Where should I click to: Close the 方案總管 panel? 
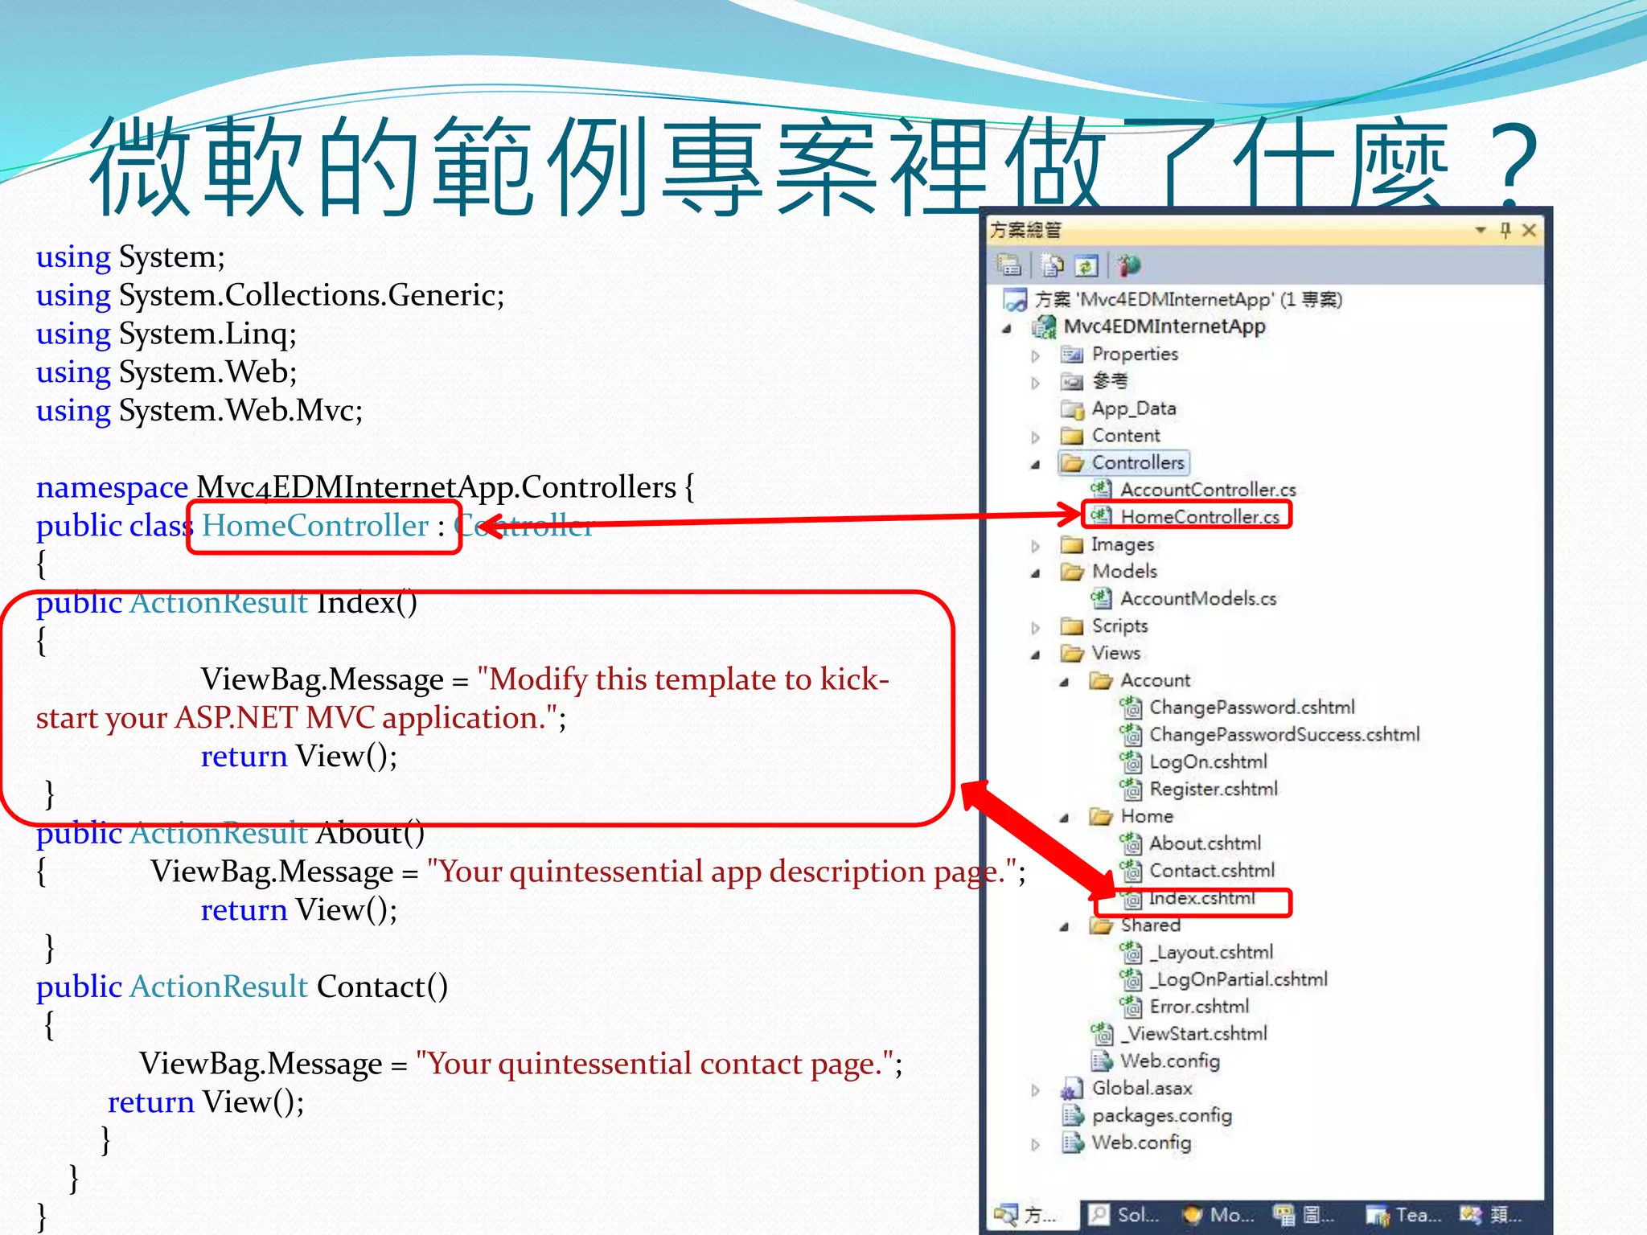pyautogui.click(x=1530, y=231)
